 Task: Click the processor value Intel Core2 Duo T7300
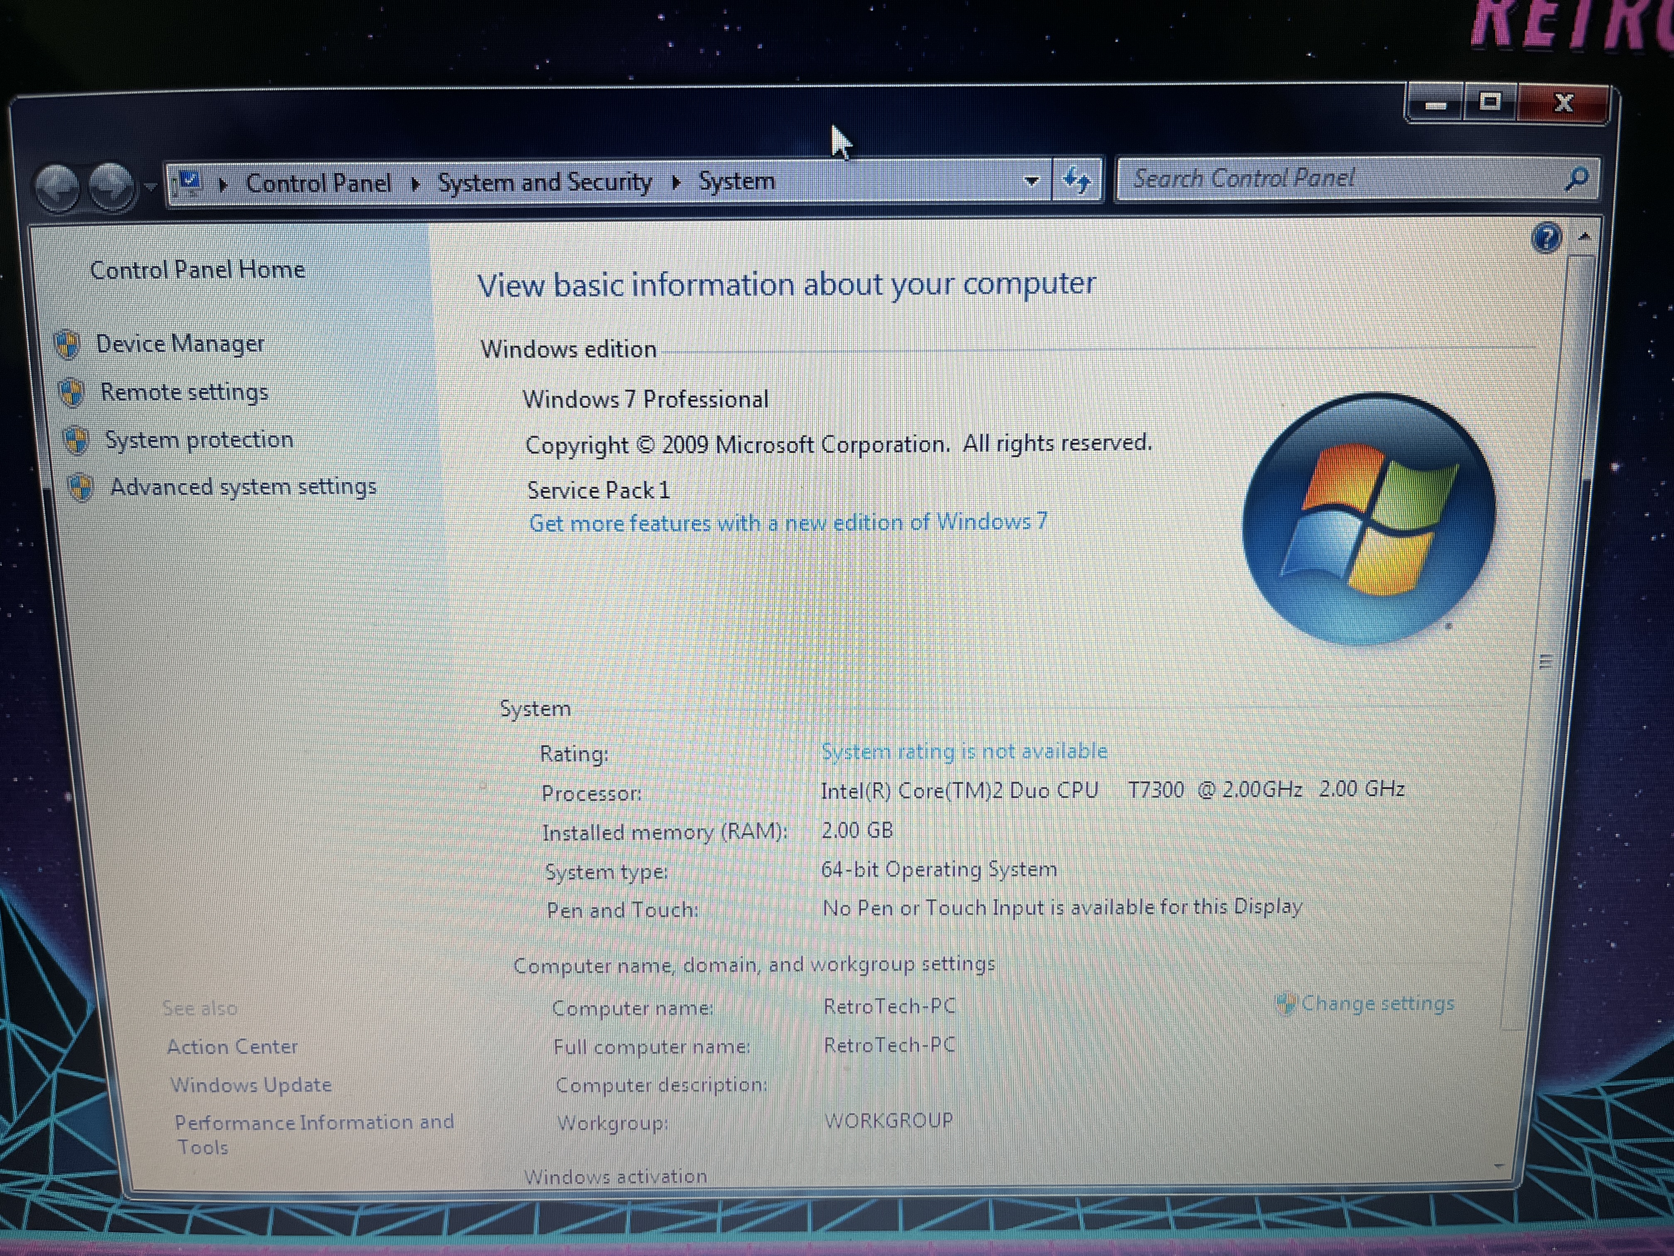pos(1112,790)
